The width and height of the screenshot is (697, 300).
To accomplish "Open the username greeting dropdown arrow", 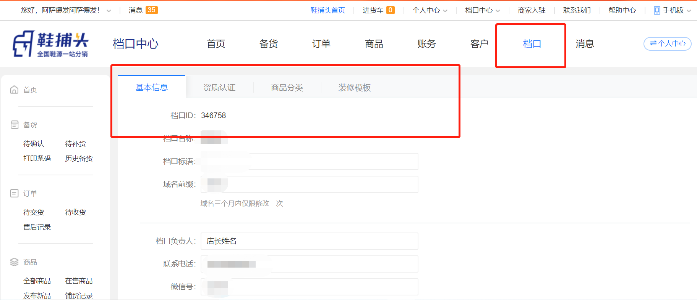I will pyautogui.click(x=109, y=11).
